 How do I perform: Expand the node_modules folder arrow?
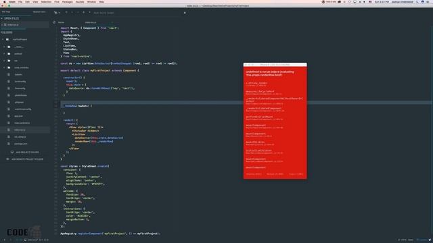(x=4, y=67)
